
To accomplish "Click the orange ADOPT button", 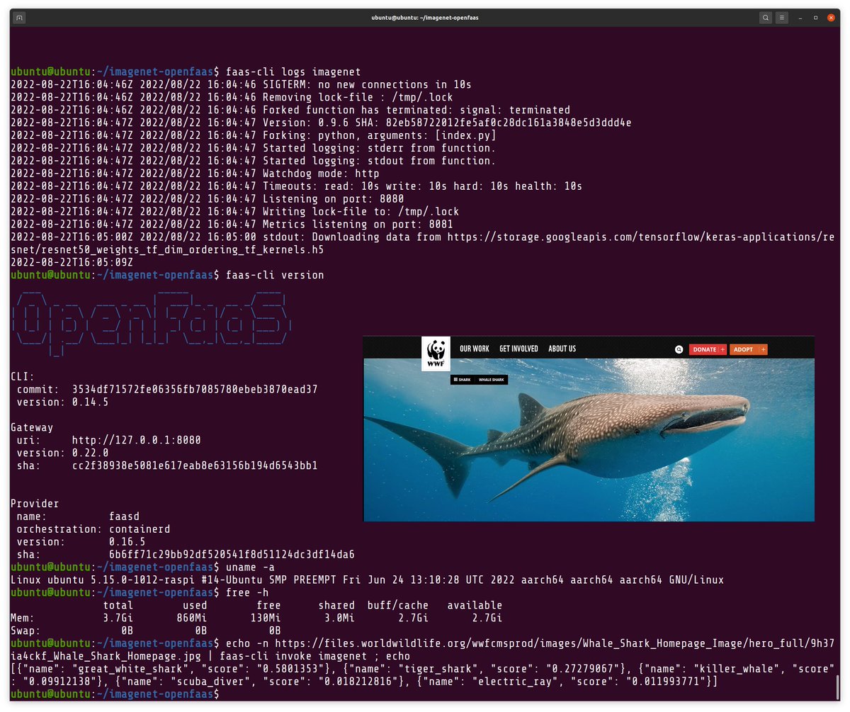I will (x=748, y=349).
